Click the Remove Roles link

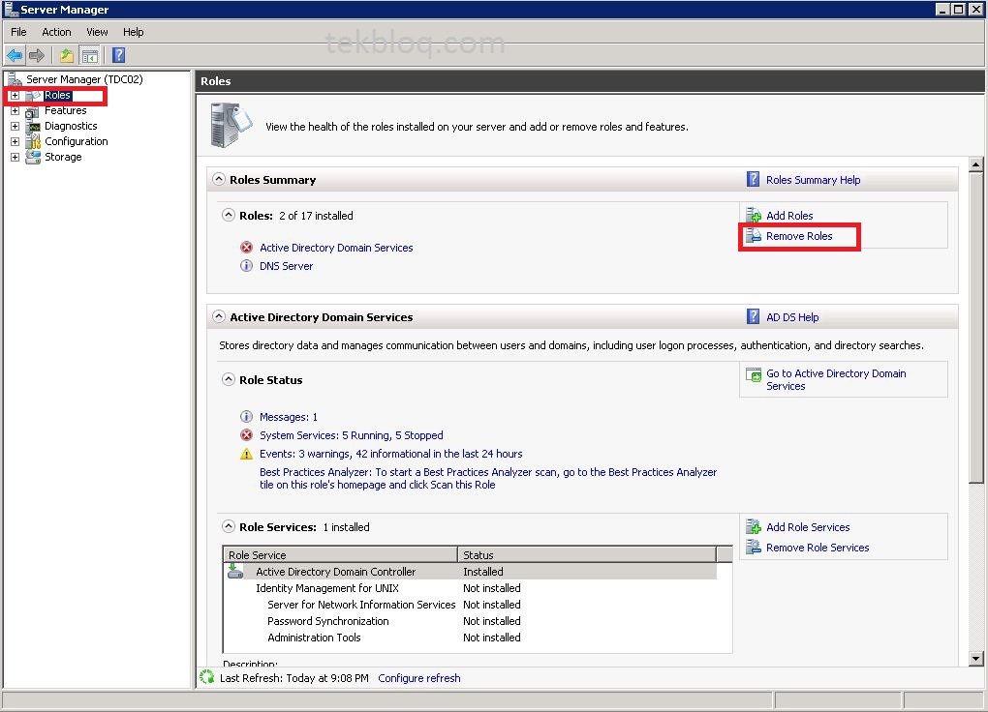click(x=799, y=236)
